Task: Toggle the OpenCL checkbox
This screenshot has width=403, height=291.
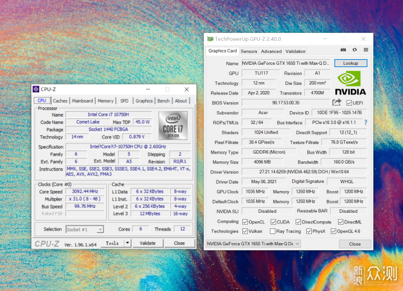Action: pos(245,222)
